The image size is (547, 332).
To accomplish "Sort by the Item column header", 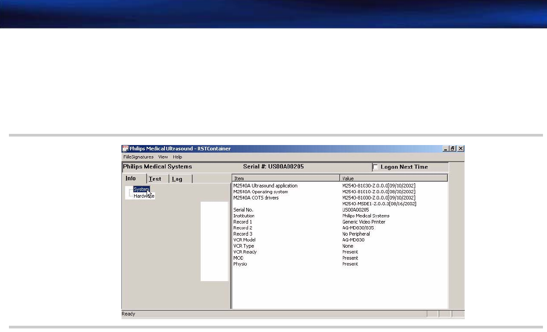I will (286, 178).
